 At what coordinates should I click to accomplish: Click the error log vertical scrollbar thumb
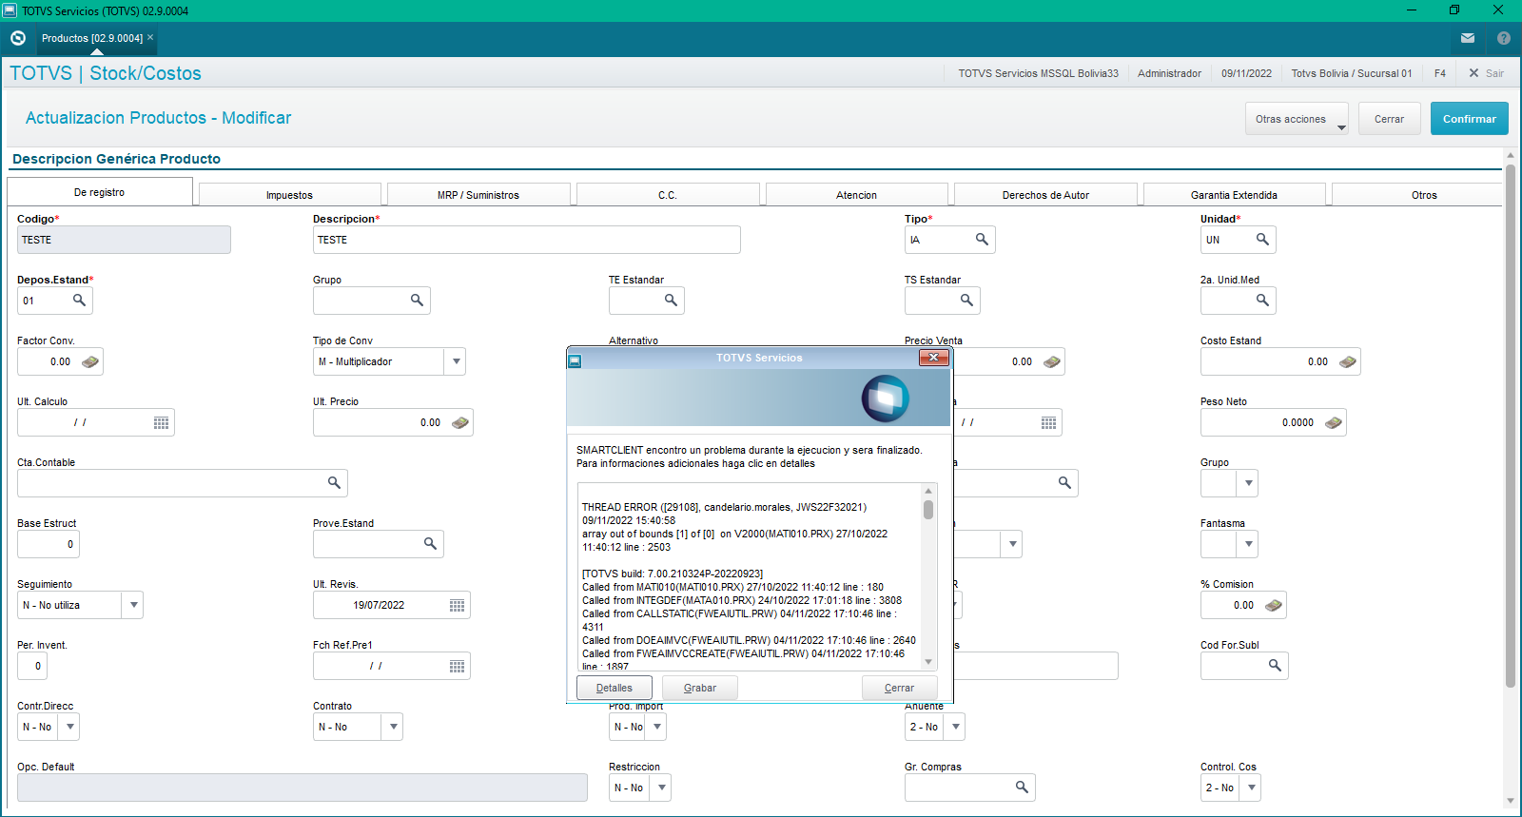[x=928, y=510]
